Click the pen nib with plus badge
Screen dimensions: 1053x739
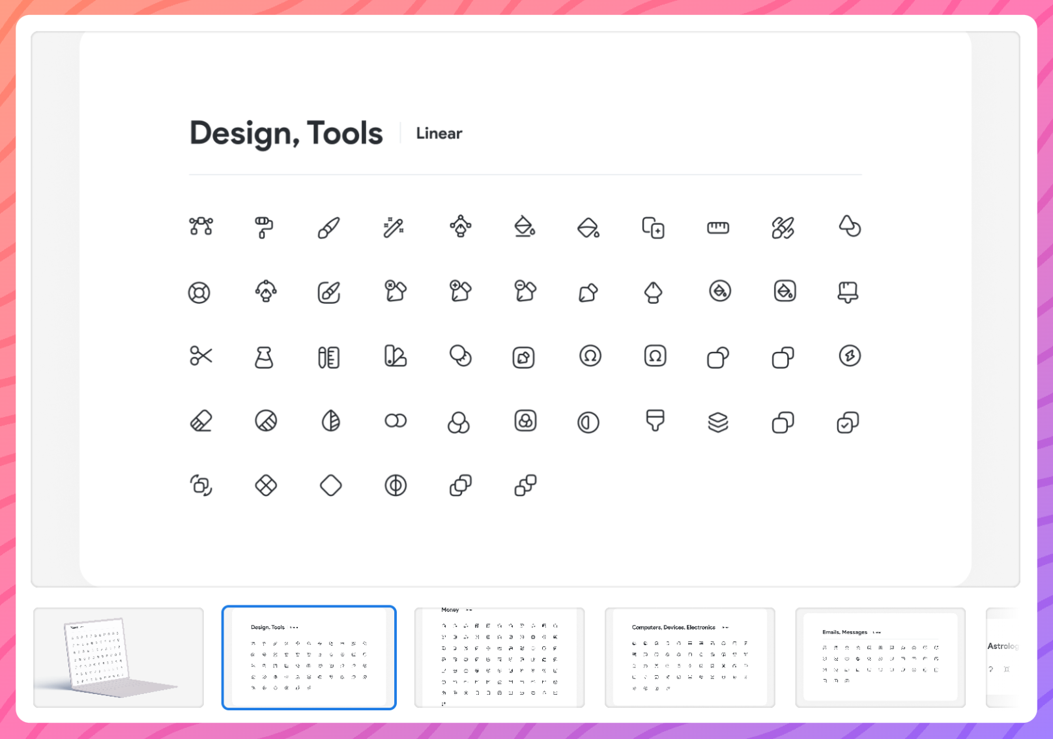460,291
